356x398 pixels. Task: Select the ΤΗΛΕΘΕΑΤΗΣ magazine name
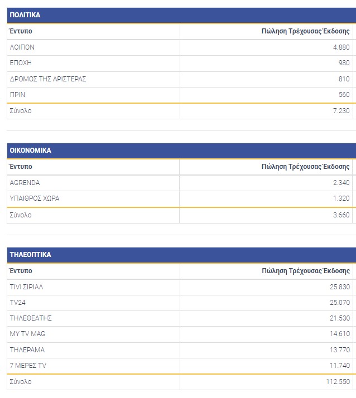31,318
